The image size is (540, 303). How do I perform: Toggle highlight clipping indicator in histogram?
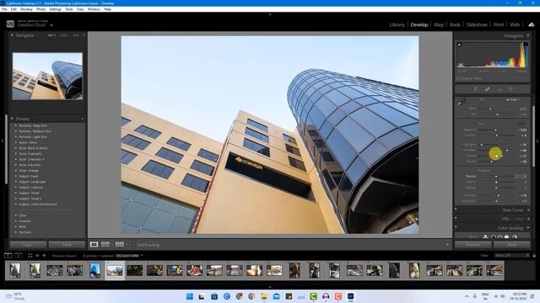click(x=526, y=45)
